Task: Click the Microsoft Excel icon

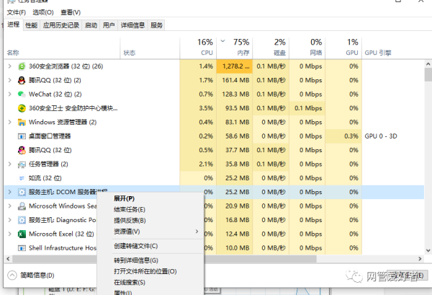Action: coord(22,234)
